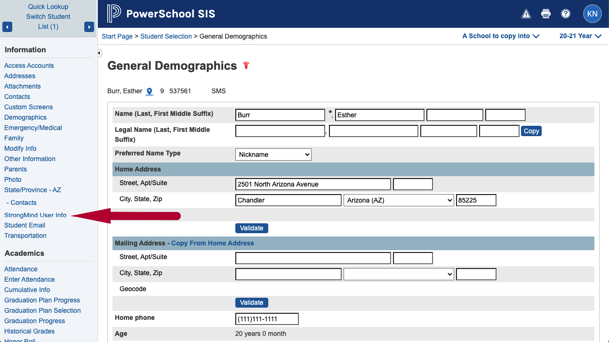Click the first name field containing Esther
The width and height of the screenshot is (609, 342).
[x=380, y=115]
